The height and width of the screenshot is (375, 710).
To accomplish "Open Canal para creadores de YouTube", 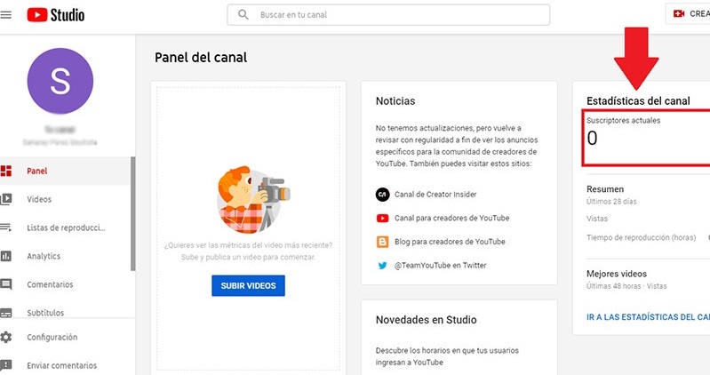I will [452, 218].
